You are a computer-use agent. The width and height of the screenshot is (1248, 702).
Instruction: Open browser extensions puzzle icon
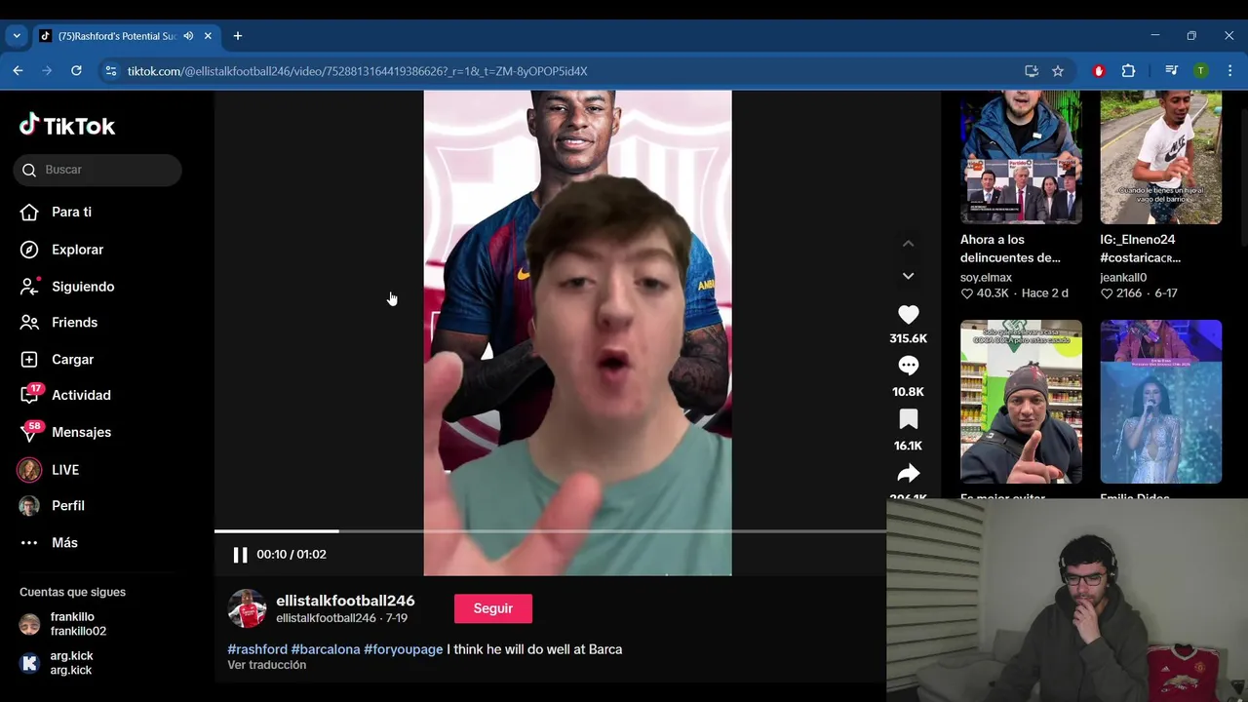pos(1128,71)
